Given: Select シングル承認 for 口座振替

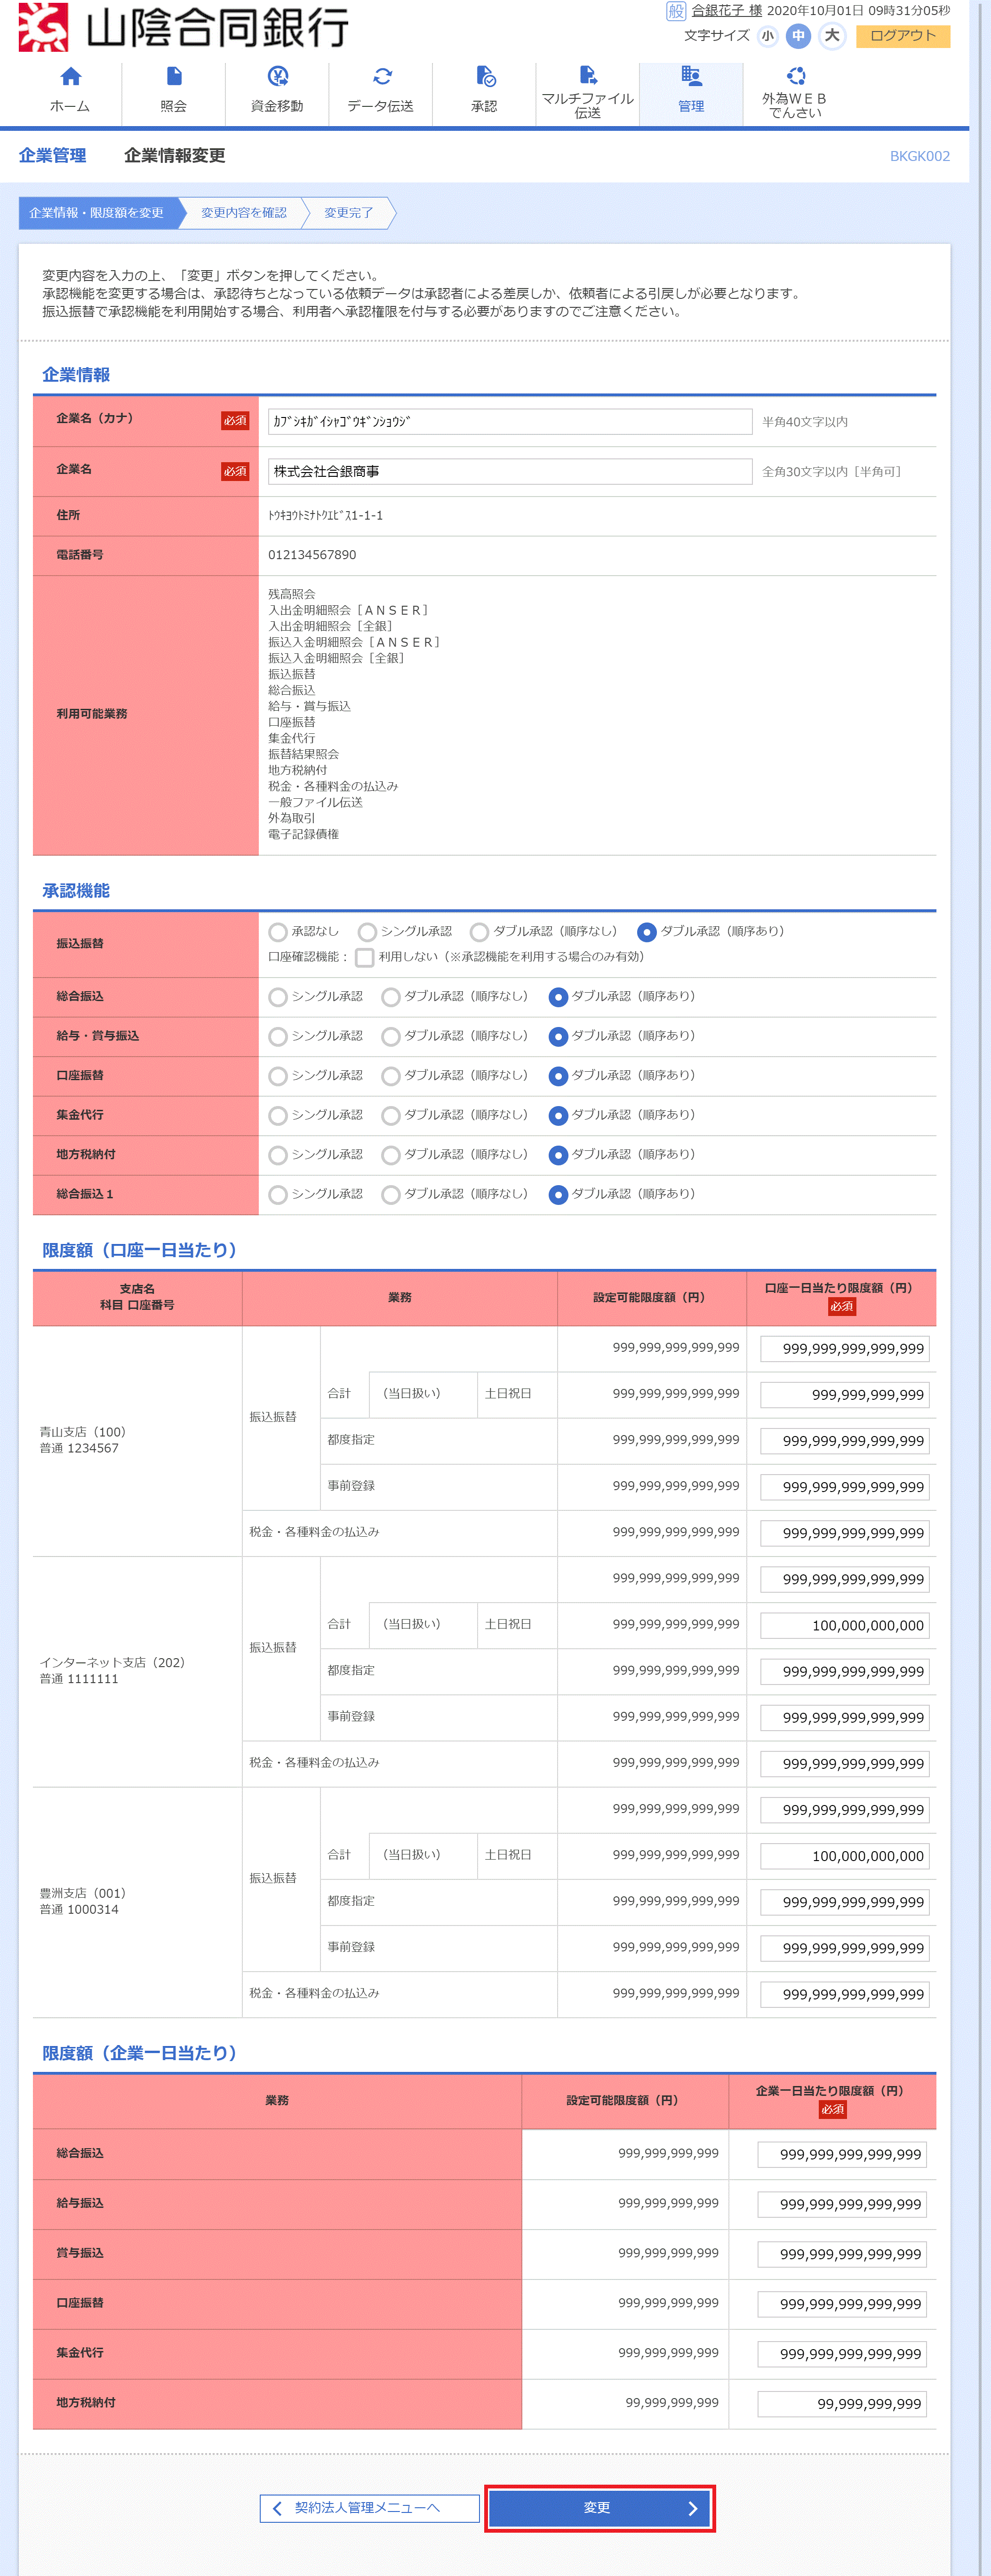Looking at the screenshot, I should [x=278, y=1076].
